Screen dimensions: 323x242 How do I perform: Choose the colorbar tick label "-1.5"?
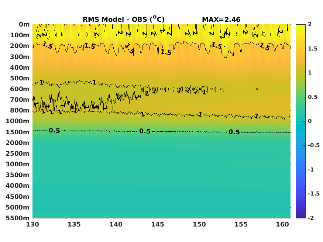point(314,194)
